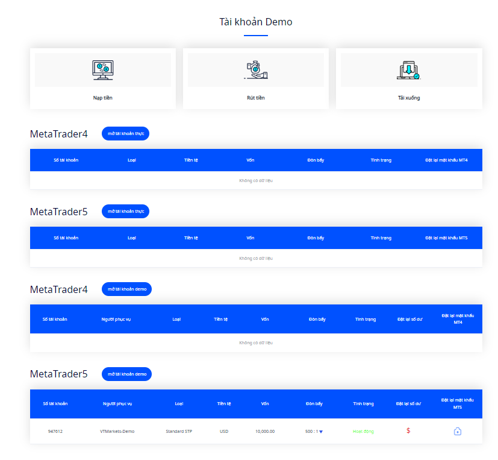The image size is (498, 460).
Task: Click mở tài khoản thực for MetaTrader4
Action: 125,133
